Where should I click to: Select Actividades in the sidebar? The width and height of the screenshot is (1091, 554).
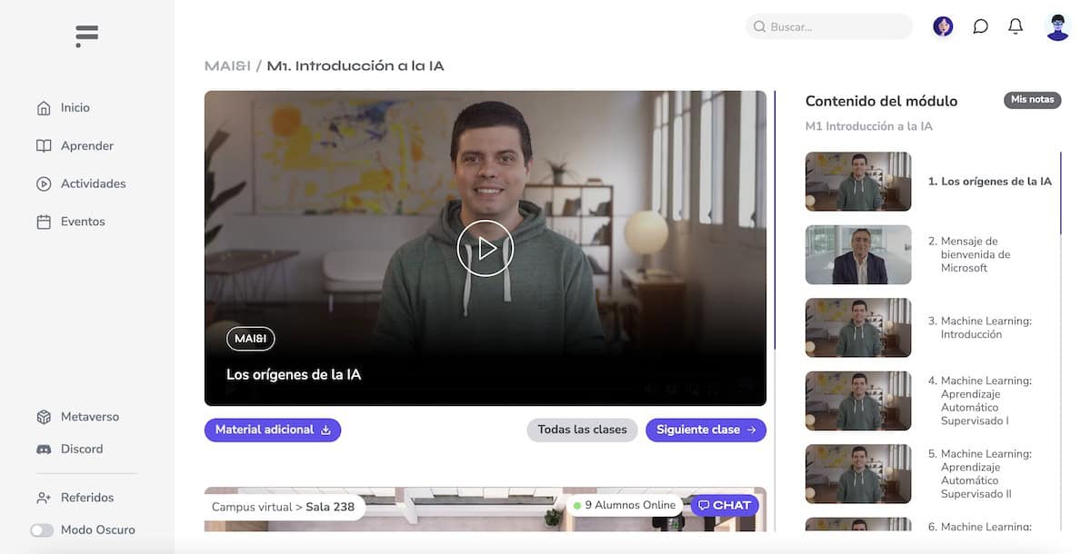coord(43,183)
